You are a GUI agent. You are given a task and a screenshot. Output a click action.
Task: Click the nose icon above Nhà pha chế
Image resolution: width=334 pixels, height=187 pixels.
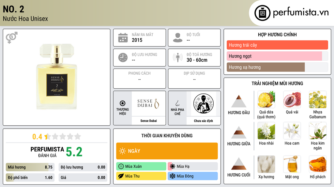pos(177,103)
